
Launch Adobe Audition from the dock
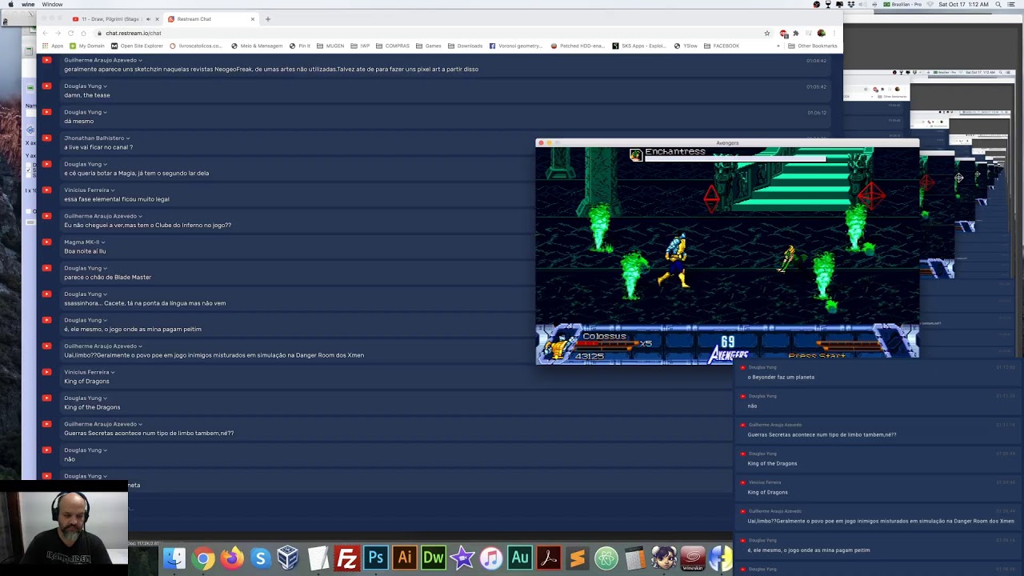point(520,558)
